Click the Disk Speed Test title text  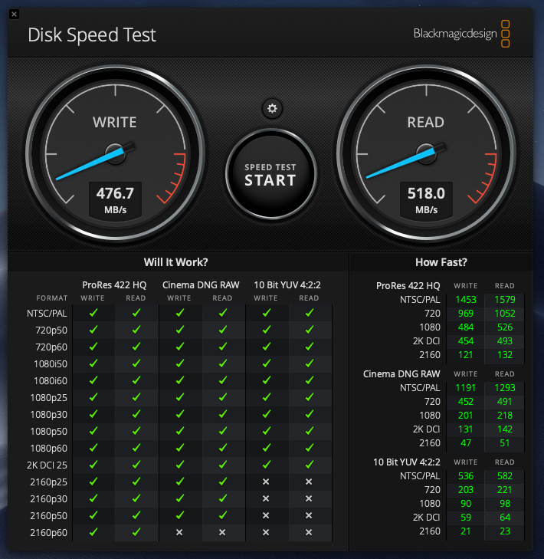[91, 35]
